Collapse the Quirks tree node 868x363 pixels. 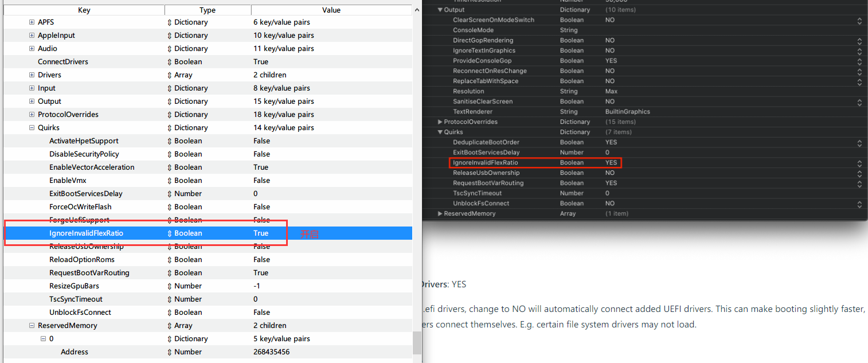[32, 128]
